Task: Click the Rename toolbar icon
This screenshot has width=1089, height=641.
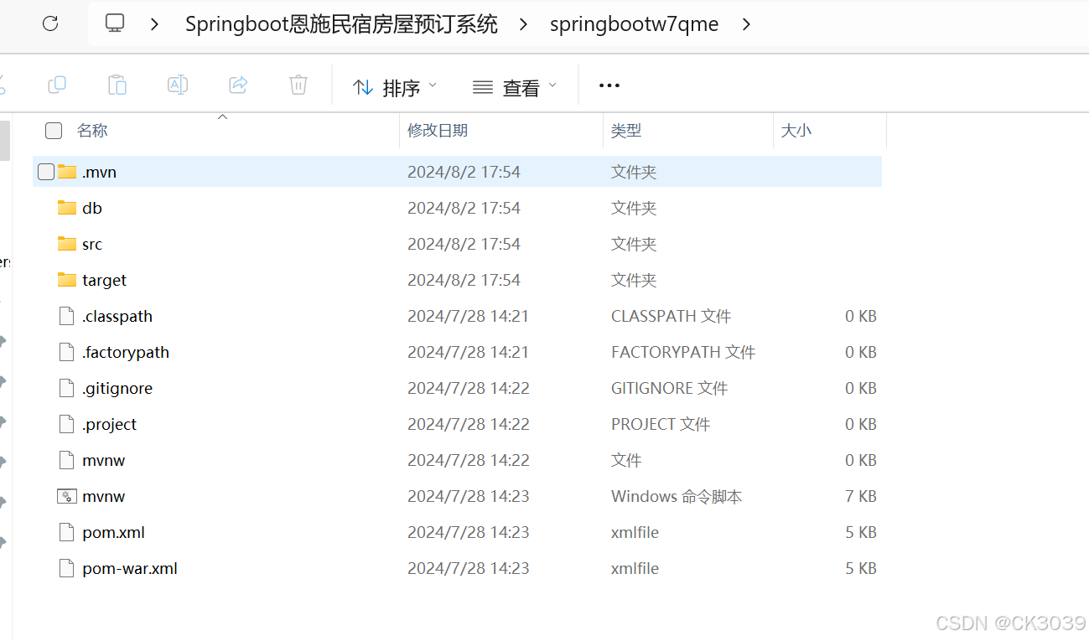Action: tap(178, 85)
